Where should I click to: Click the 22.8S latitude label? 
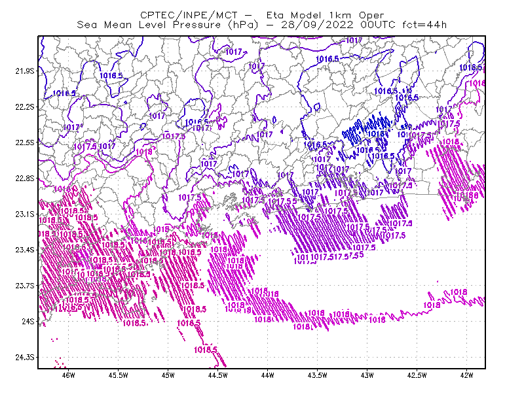tap(25, 178)
